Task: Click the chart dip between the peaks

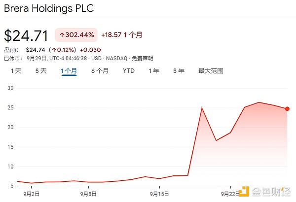Action: [216, 140]
